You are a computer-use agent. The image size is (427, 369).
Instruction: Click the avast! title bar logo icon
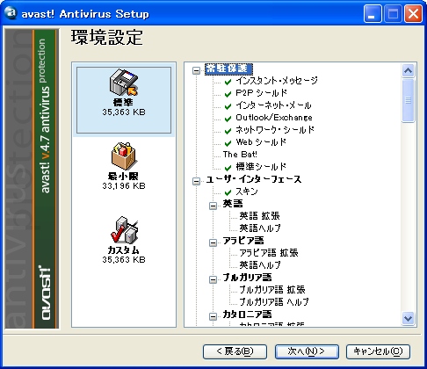point(11,12)
